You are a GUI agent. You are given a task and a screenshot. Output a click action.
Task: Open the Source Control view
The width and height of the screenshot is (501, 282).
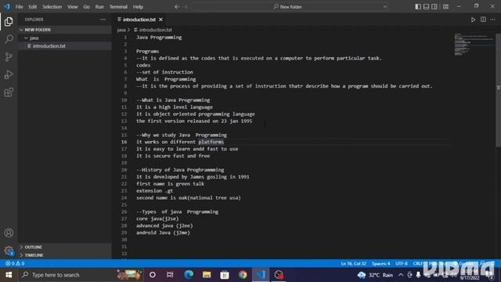(9, 57)
